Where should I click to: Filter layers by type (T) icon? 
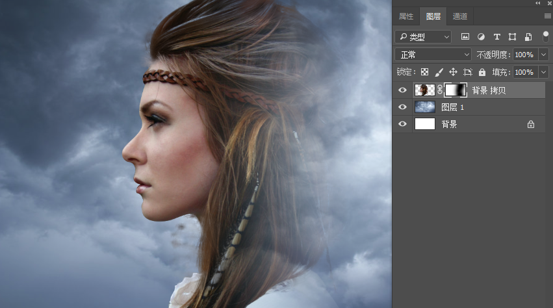pyautogui.click(x=497, y=37)
